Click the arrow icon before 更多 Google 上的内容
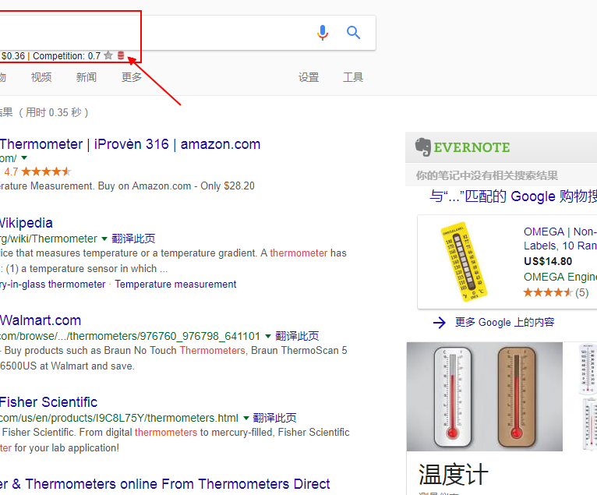This screenshot has height=495, width=597. [x=440, y=323]
